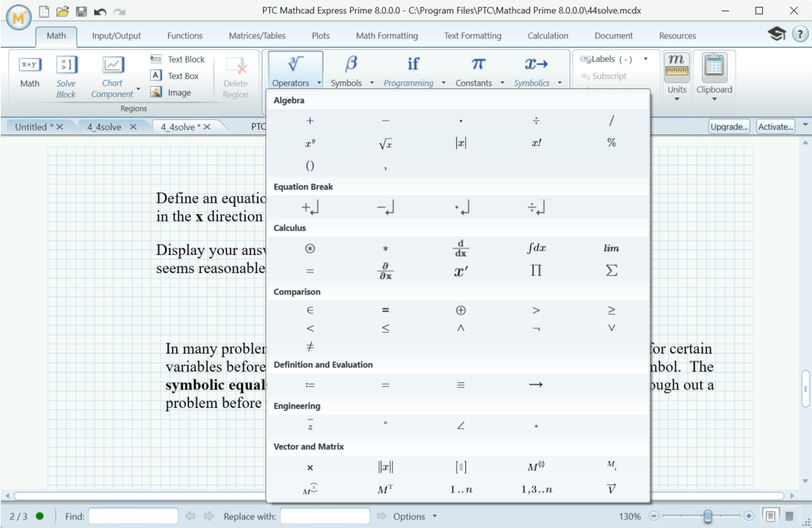The height and width of the screenshot is (528, 812).
Task: Insert an Image region
Action: coord(171,92)
